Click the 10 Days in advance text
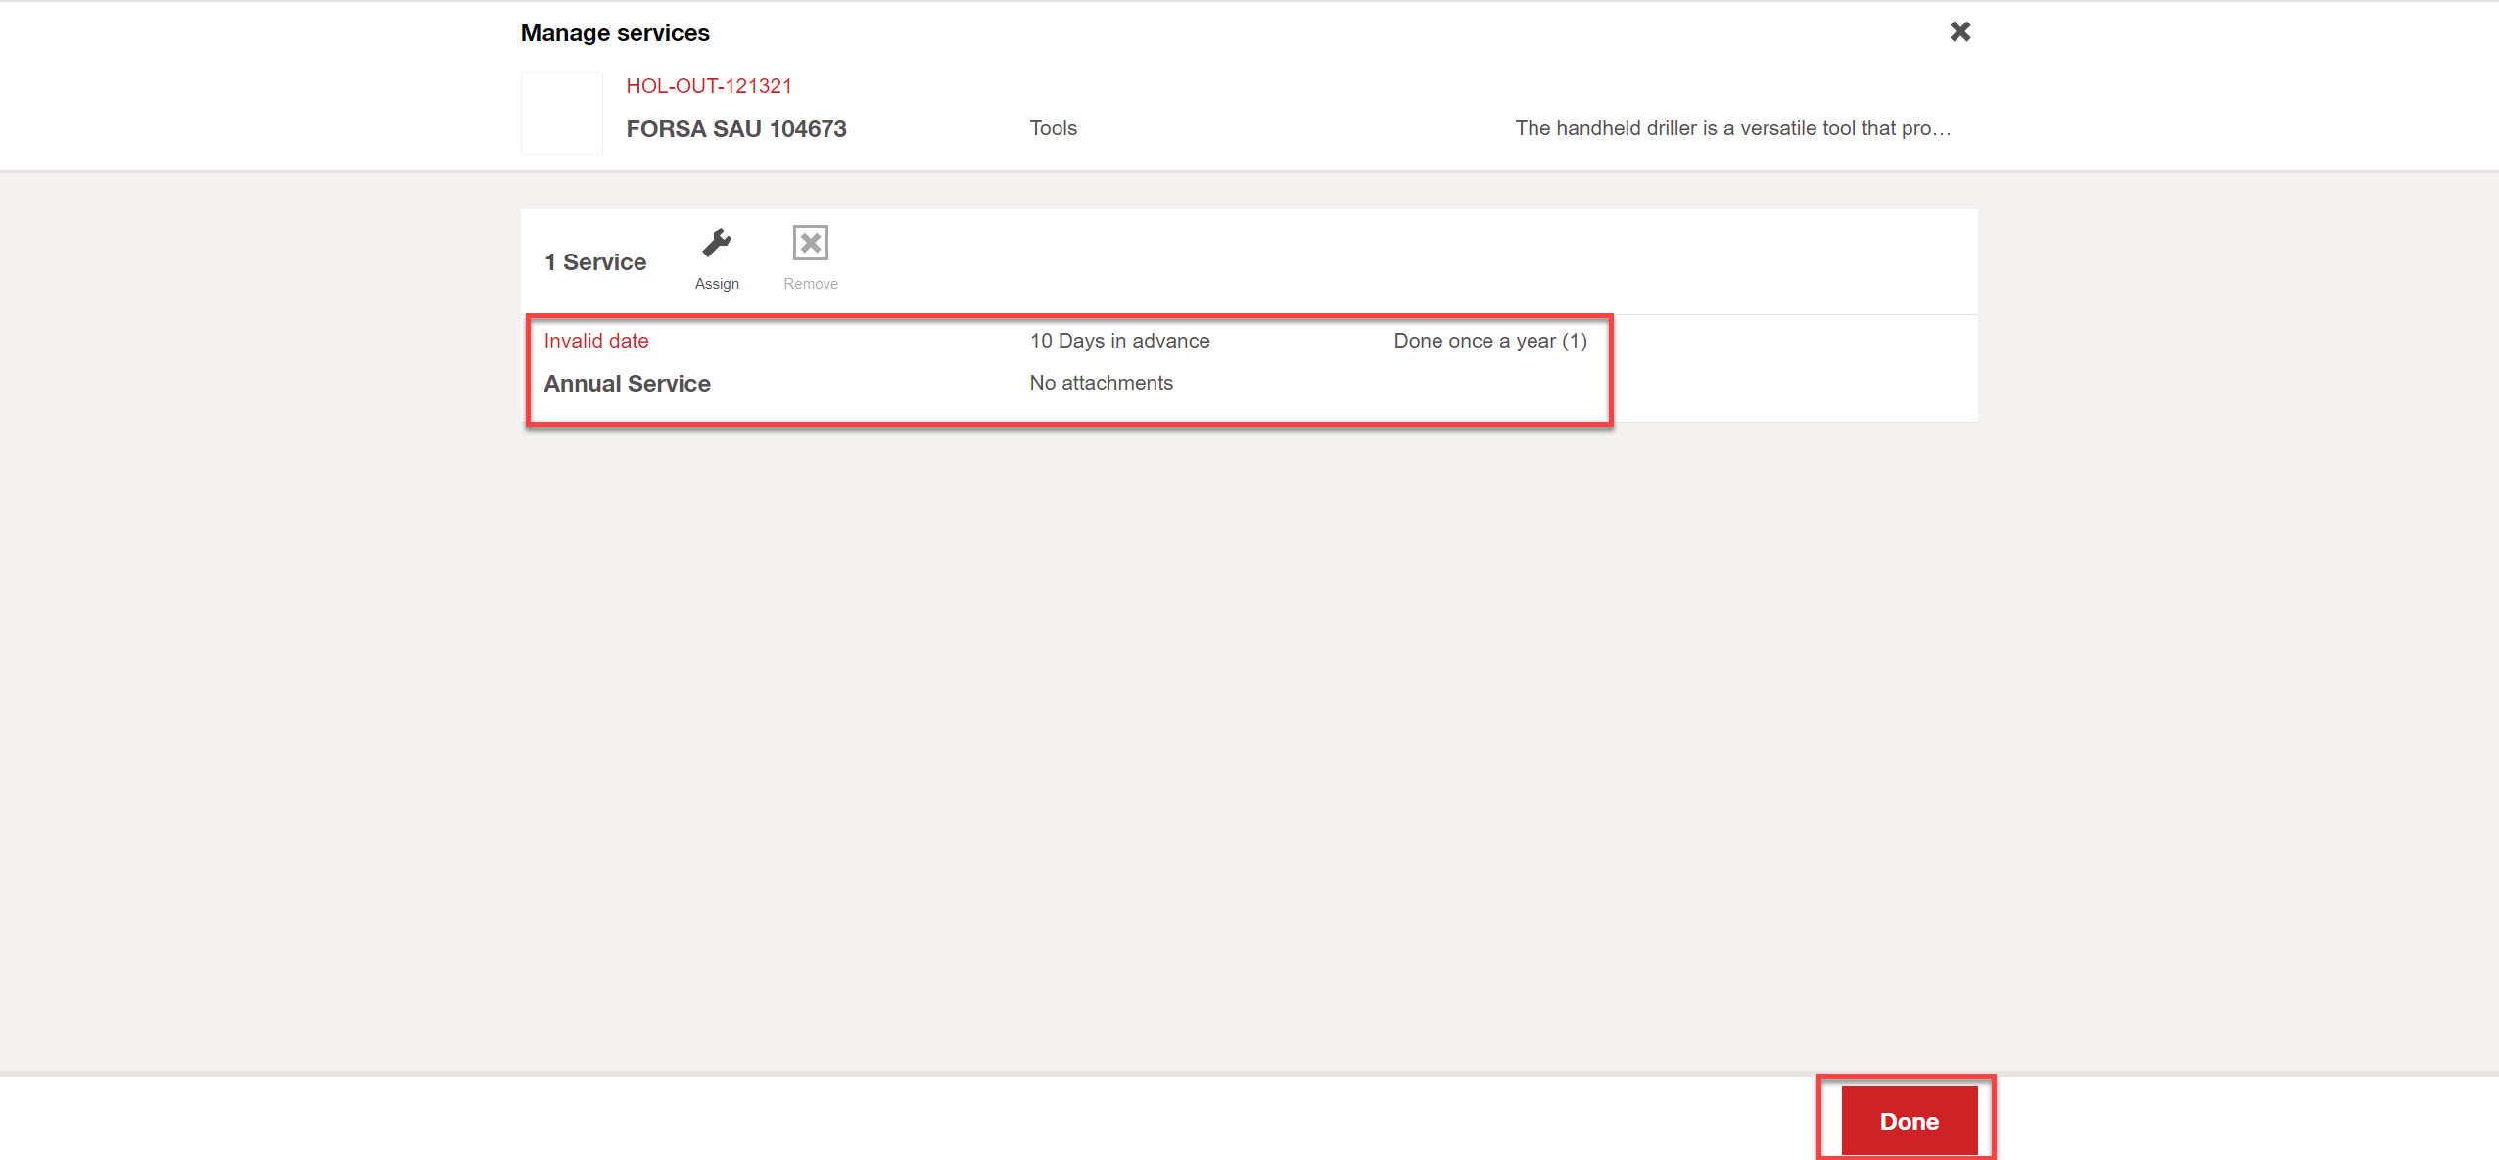Viewport: 2499px width, 1160px height. [1119, 341]
